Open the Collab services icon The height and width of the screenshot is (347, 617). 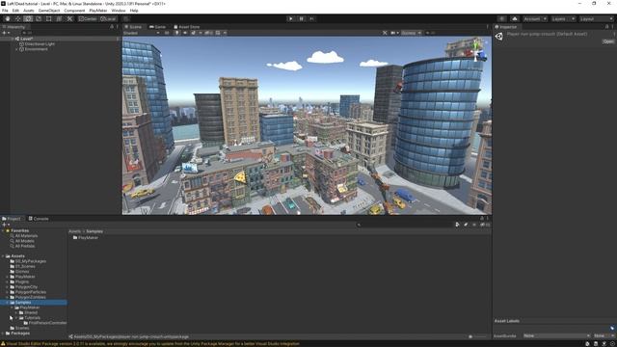501,18
